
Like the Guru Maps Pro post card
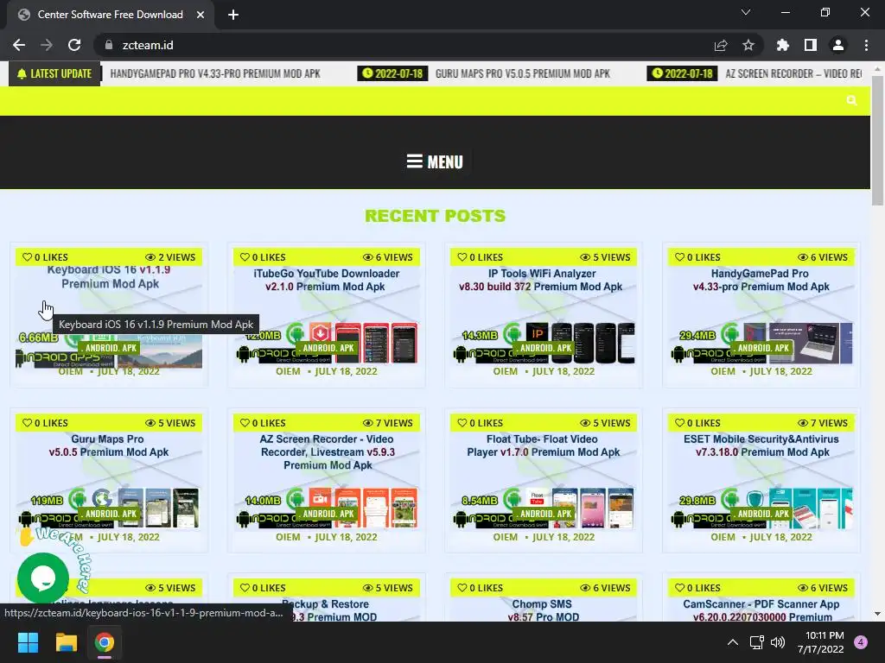click(x=45, y=423)
